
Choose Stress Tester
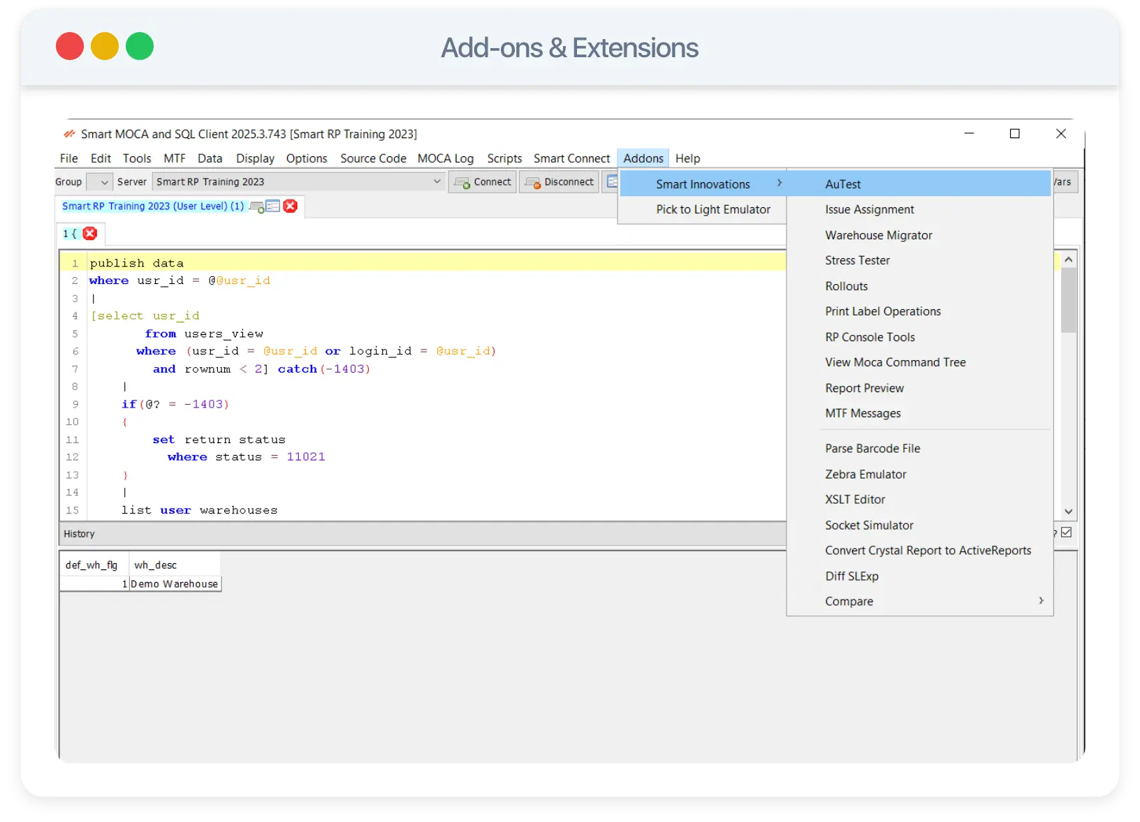[919, 260]
